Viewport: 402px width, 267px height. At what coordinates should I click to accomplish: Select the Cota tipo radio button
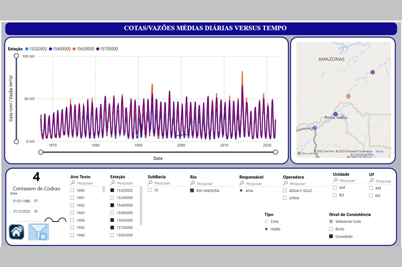[266, 222]
